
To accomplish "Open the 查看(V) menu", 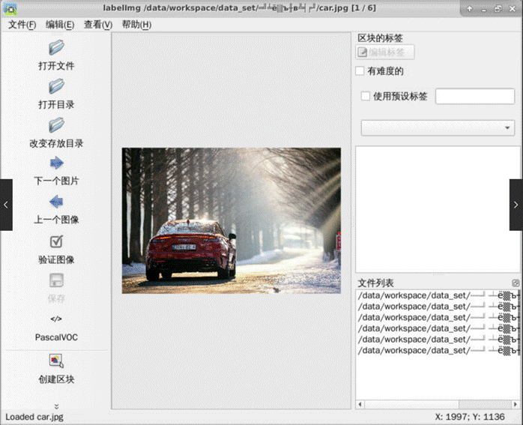I will 98,25.
